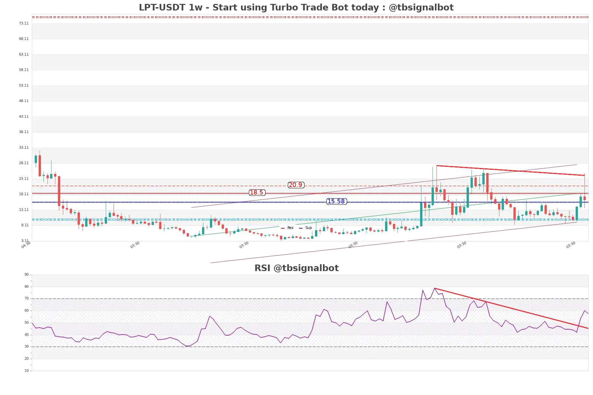This screenshot has height=395, width=593.
Task: Click the LPT-USDT 1w chart title
Action: [296, 7]
